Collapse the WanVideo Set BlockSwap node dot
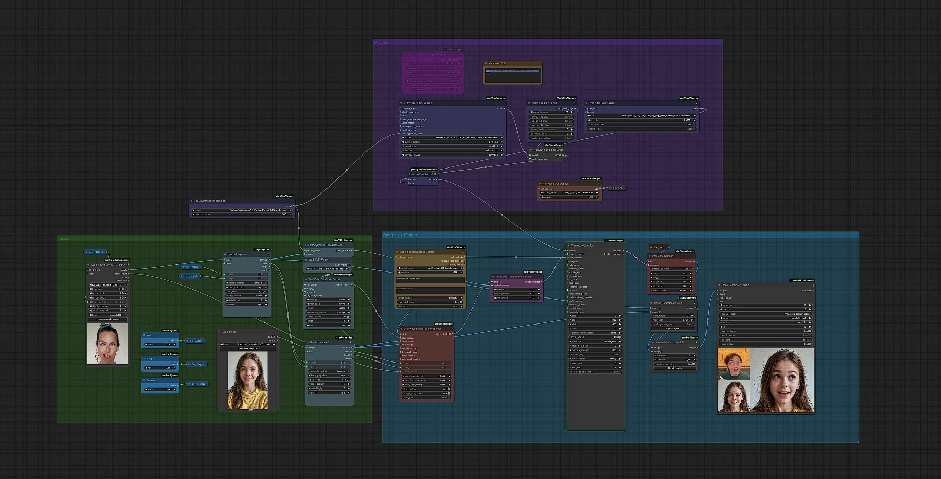This screenshot has width=941, height=479. coord(531,150)
